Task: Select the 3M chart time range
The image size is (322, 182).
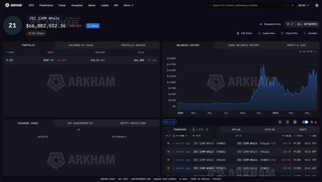Action: [311, 52]
